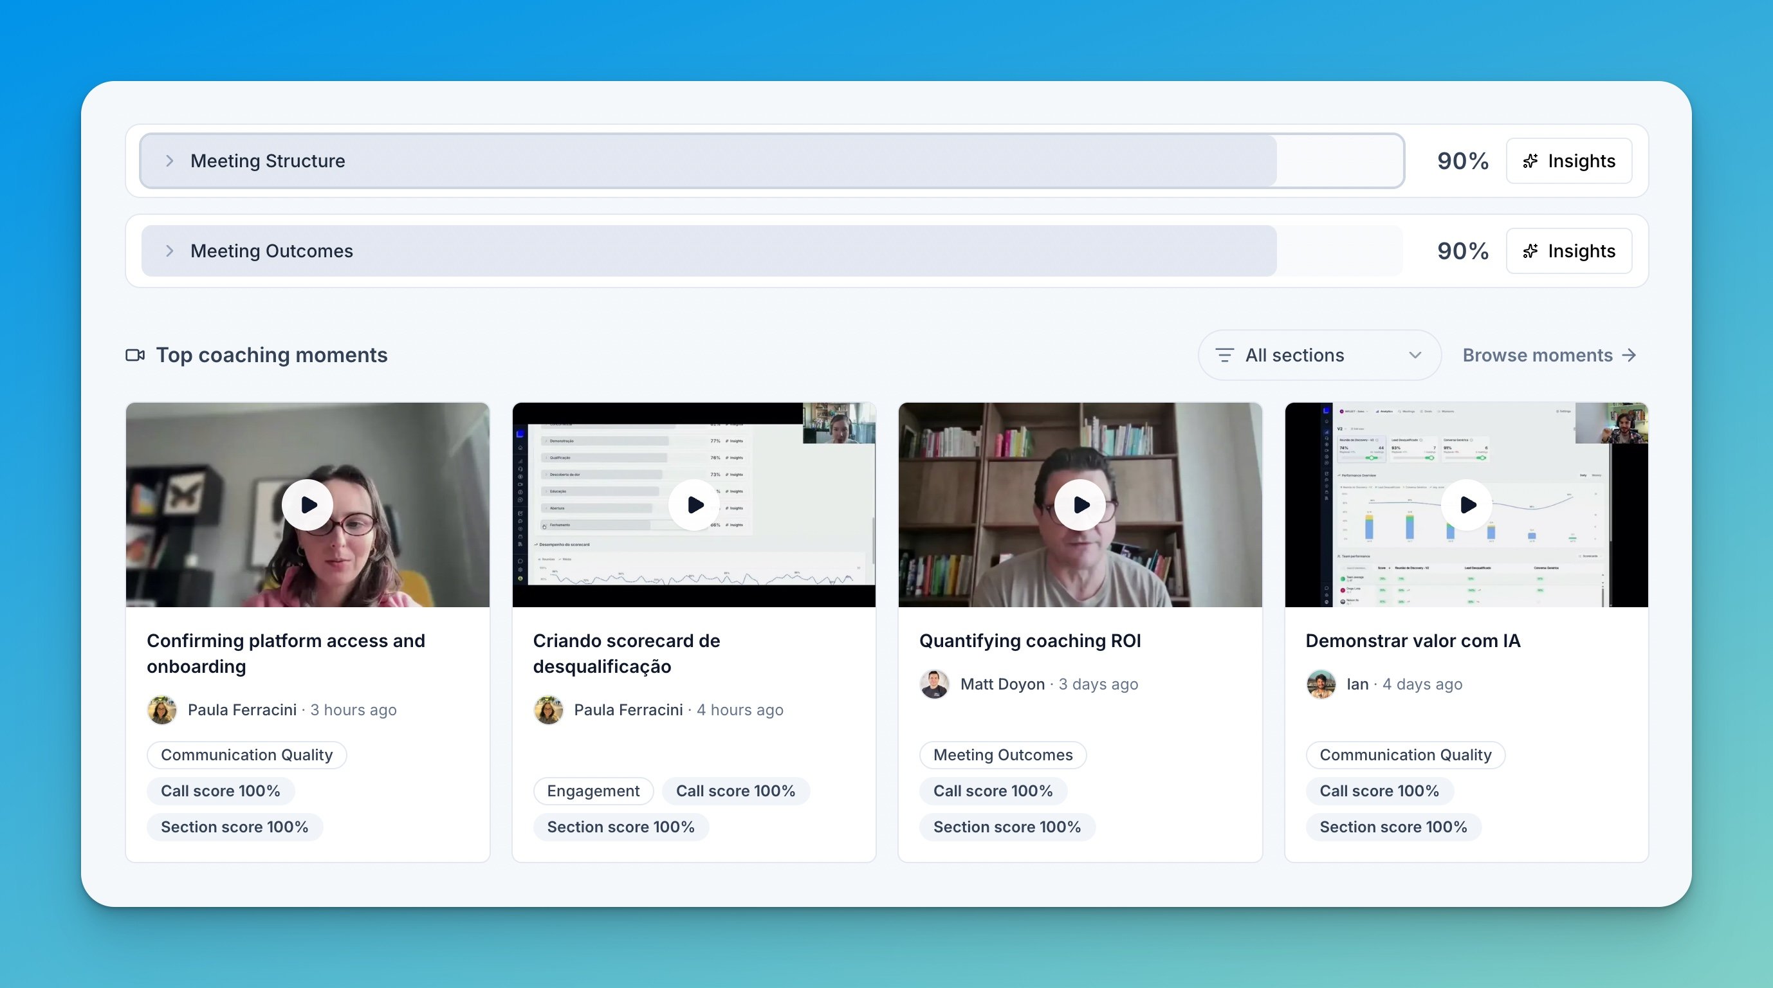Open the Confirming platform access and onboarding title

click(286, 654)
